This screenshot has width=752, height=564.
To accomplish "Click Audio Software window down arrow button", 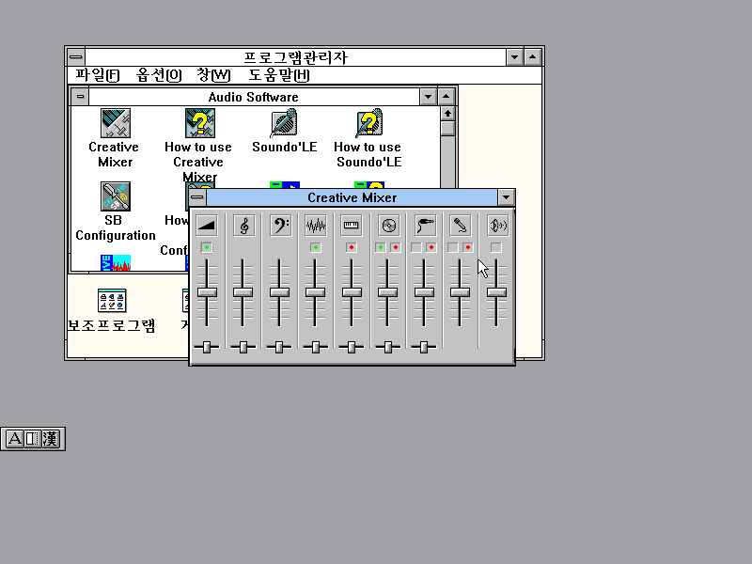I will (428, 97).
